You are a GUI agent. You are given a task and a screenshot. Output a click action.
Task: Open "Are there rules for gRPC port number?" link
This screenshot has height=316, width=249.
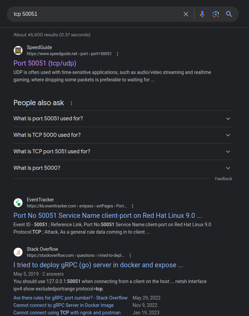pyautogui.click(x=70, y=298)
